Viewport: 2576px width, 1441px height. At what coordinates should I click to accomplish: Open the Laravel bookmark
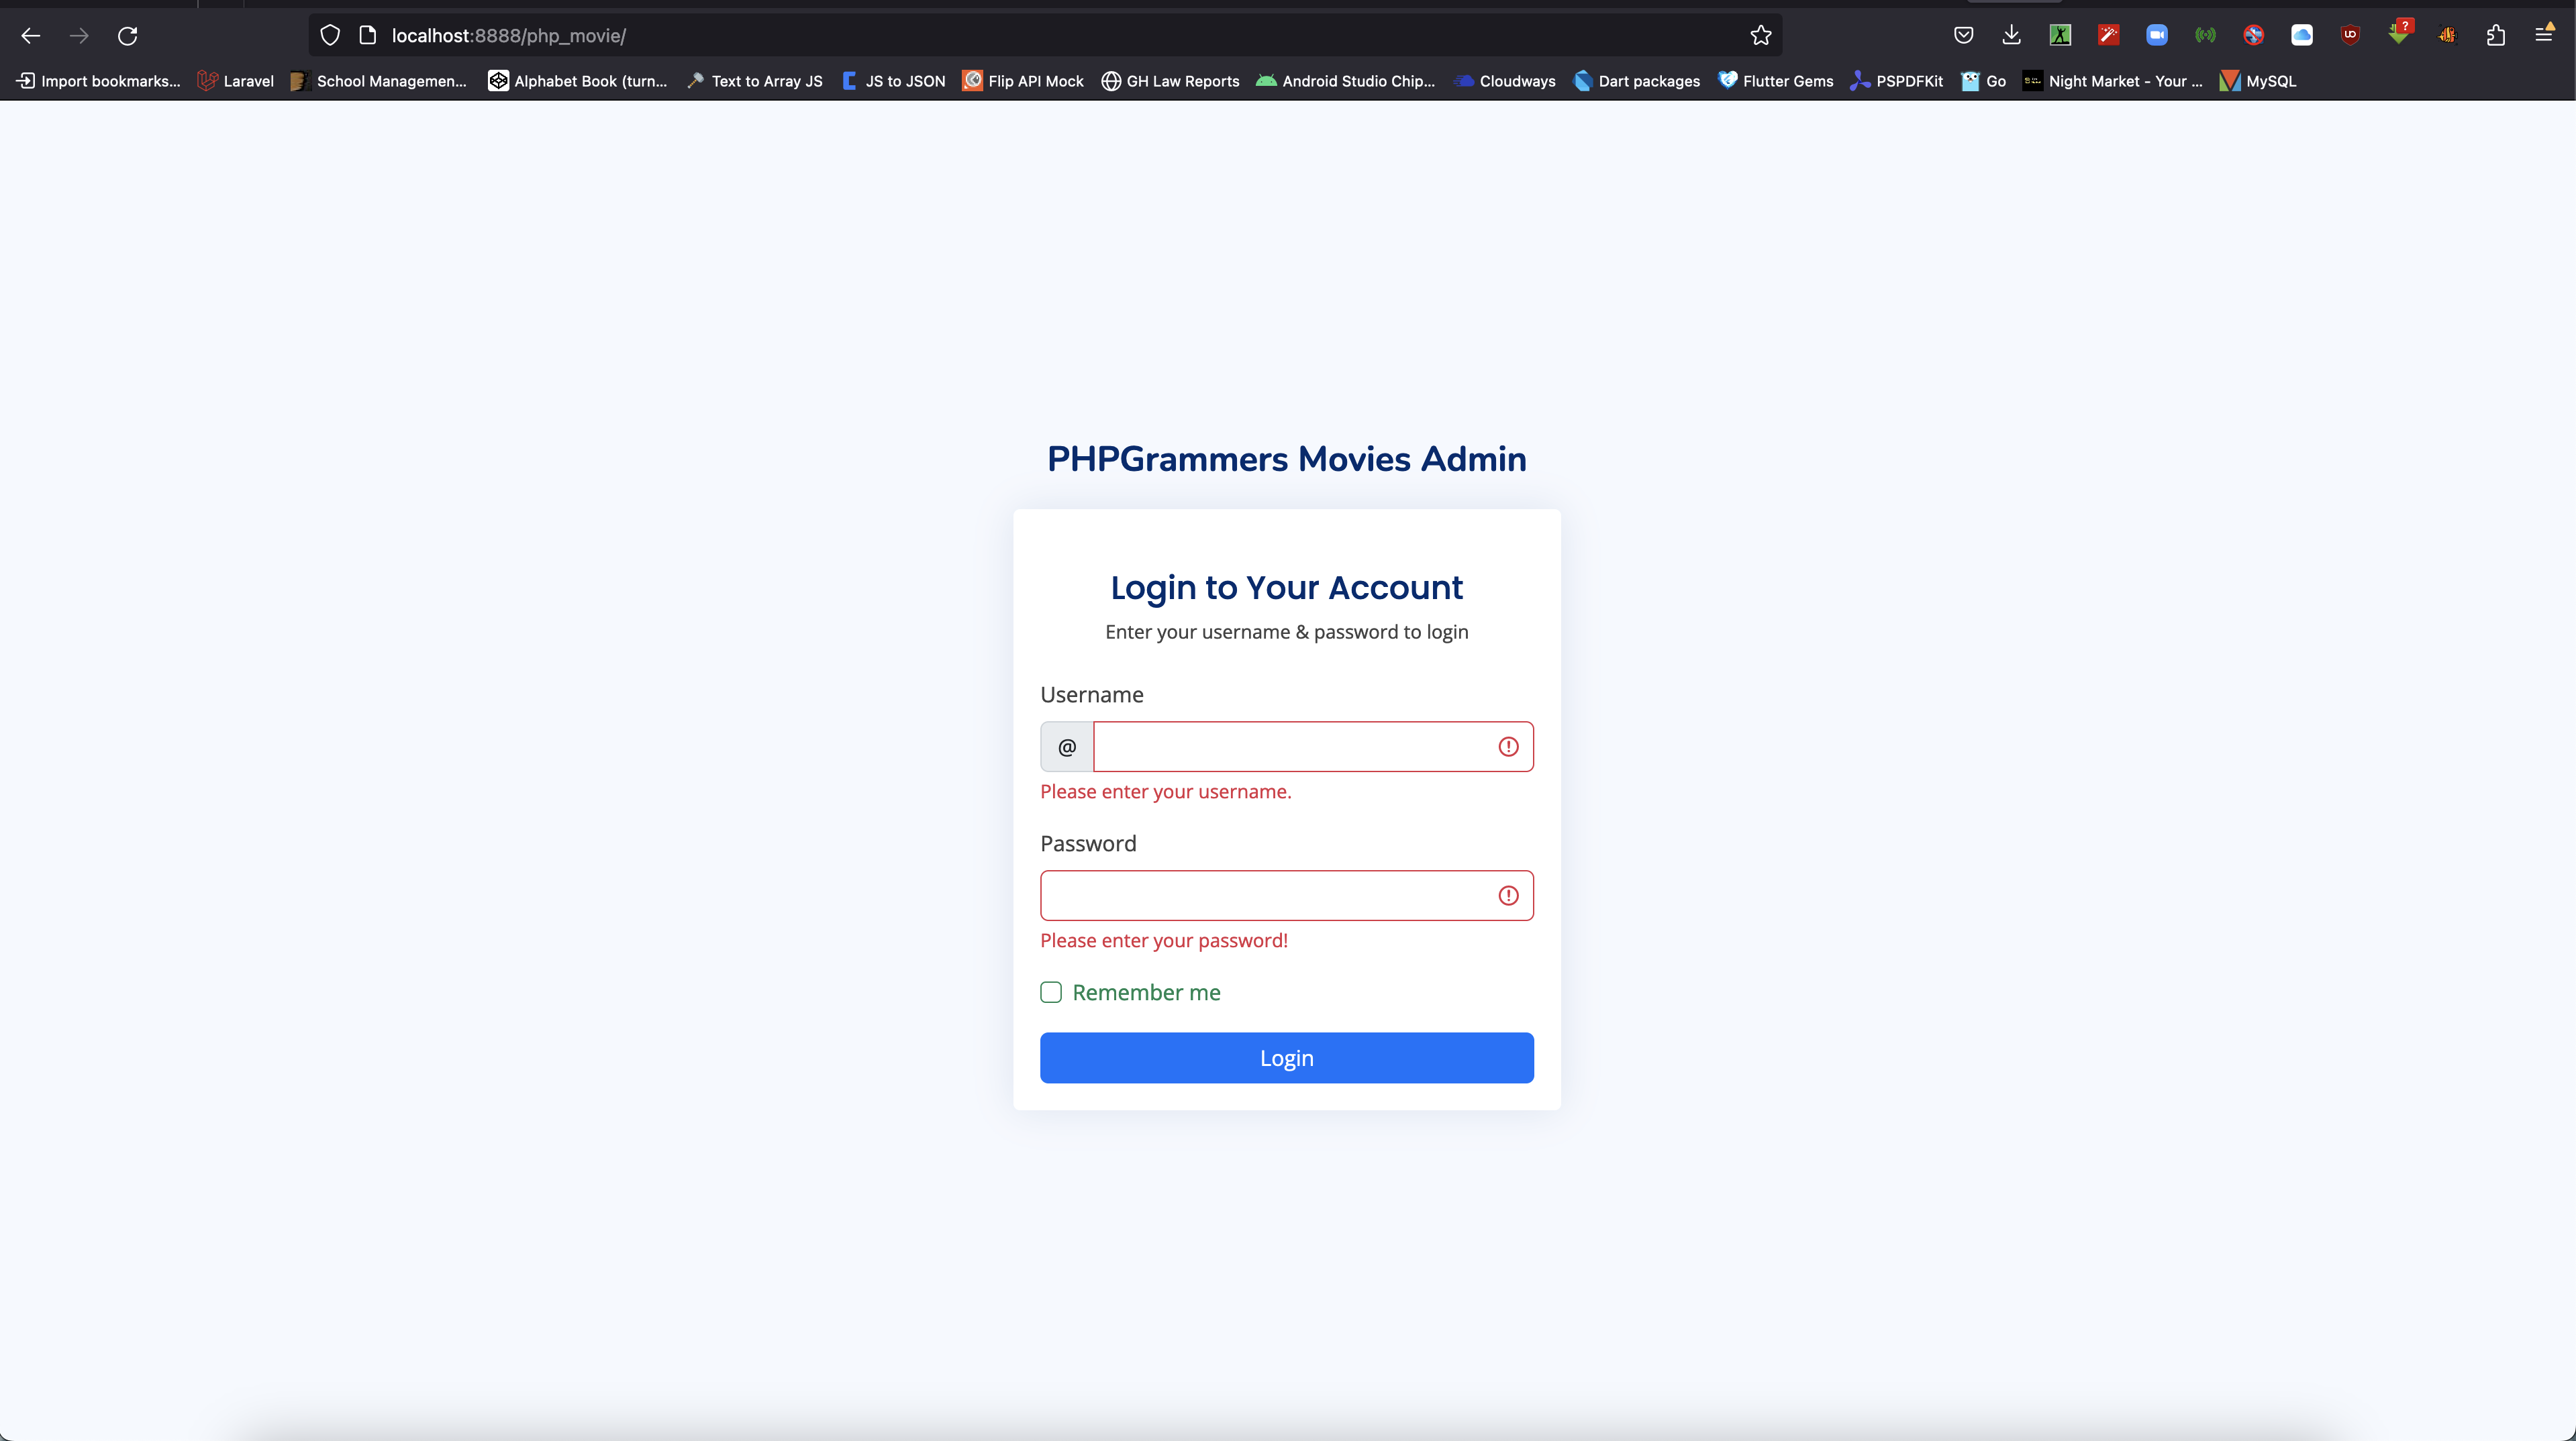tap(236, 81)
